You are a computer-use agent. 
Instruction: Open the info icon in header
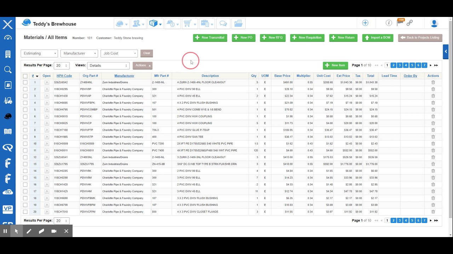389,23
